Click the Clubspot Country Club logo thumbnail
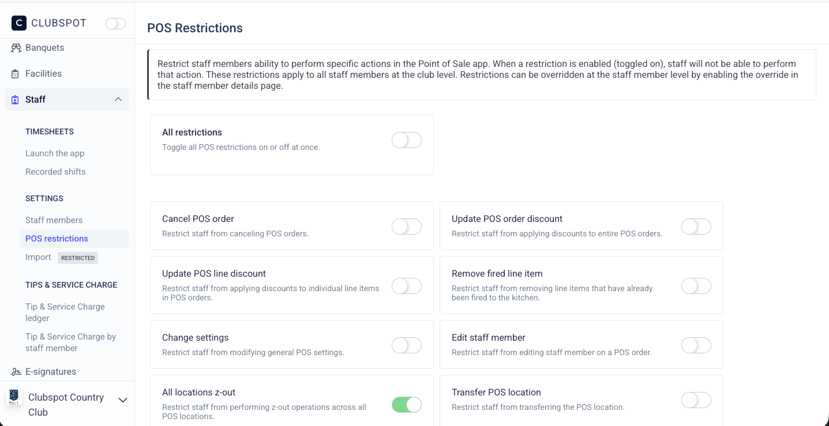 (x=14, y=398)
